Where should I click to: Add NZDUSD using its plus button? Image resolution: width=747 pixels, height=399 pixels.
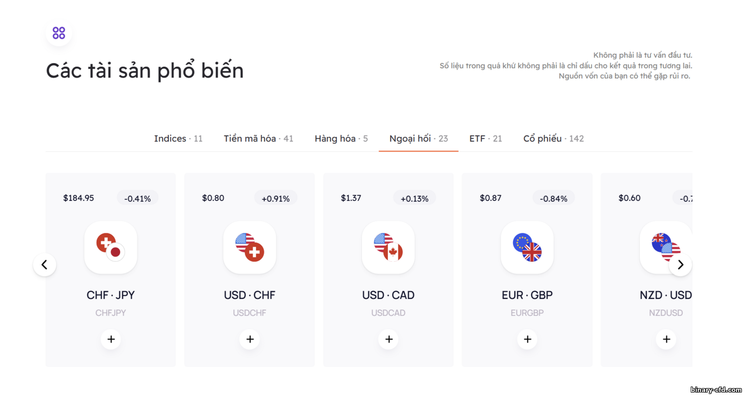pyautogui.click(x=666, y=339)
